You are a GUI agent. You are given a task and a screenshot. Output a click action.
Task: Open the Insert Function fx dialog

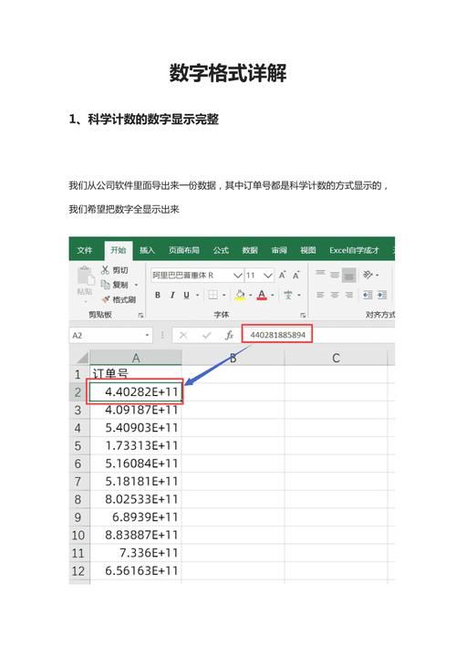[x=229, y=336]
